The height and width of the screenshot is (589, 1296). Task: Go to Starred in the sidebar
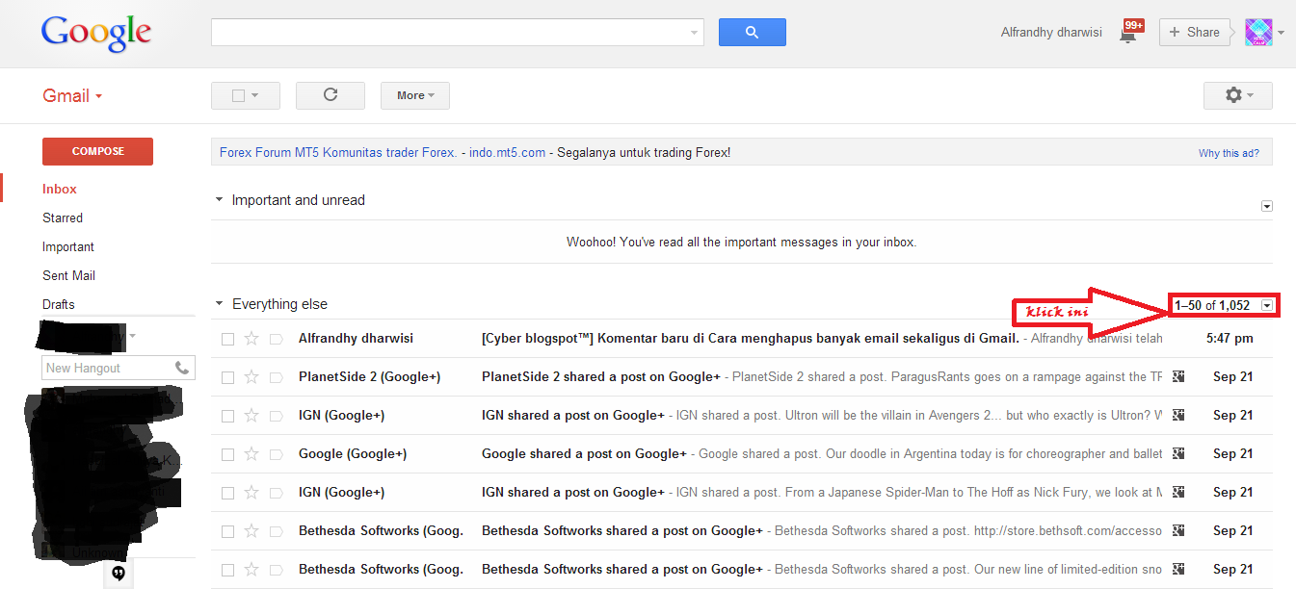point(63,218)
